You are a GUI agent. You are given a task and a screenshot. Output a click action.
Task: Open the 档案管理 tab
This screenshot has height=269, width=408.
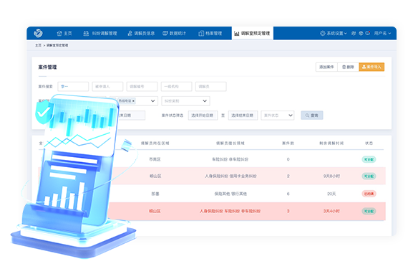click(210, 33)
